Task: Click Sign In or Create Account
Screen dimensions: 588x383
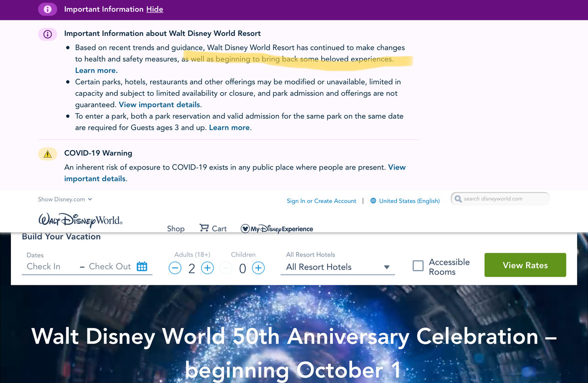Action: 321,200
